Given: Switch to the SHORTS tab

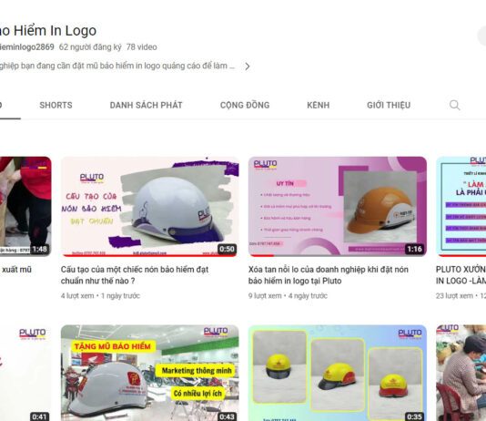Looking at the screenshot, I should [x=56, y=105].
